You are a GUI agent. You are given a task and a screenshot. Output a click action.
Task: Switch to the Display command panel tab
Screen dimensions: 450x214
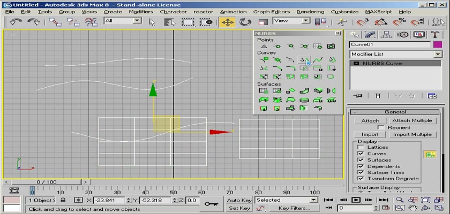tap(419, 35)
